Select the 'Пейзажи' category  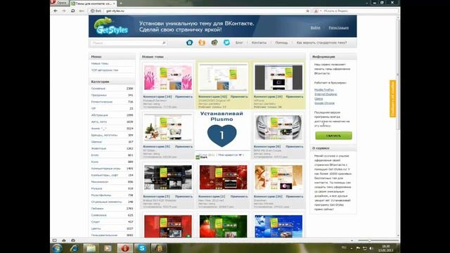(112, 208)
